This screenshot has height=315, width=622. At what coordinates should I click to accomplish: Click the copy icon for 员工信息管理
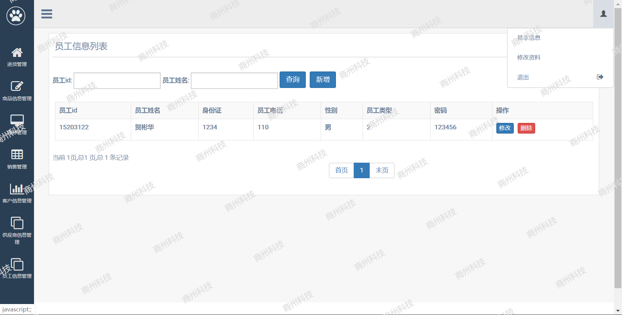click(x=17, y=264)
